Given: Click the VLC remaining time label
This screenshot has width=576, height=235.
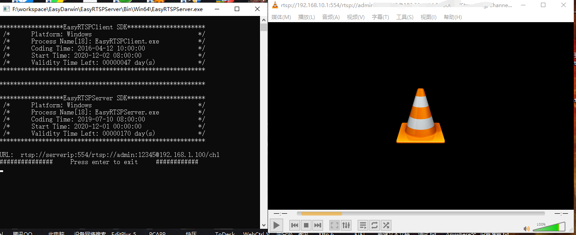Looking at the screenshot, I should pyautogui.click(x=560, y=214).
